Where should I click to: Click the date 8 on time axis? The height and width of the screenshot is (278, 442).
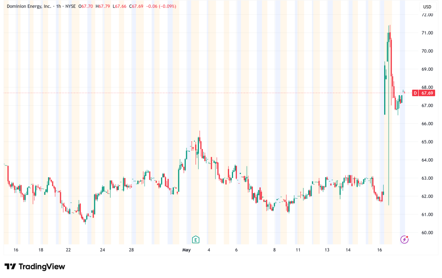tap(274, 250)
